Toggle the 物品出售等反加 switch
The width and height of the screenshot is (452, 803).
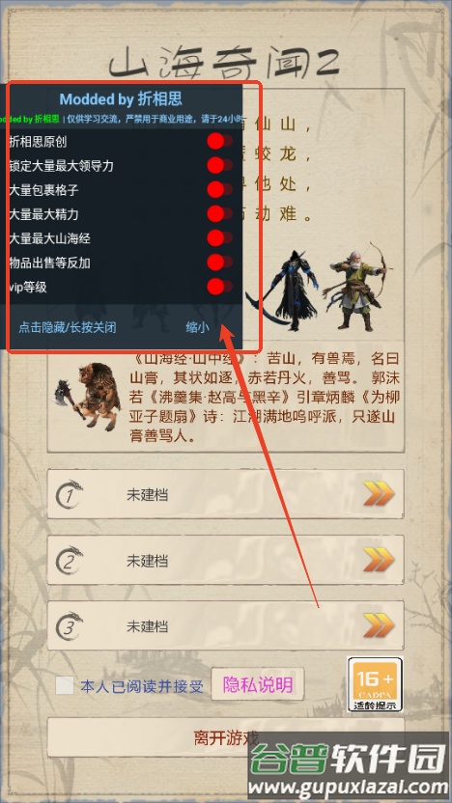(220, 263)
